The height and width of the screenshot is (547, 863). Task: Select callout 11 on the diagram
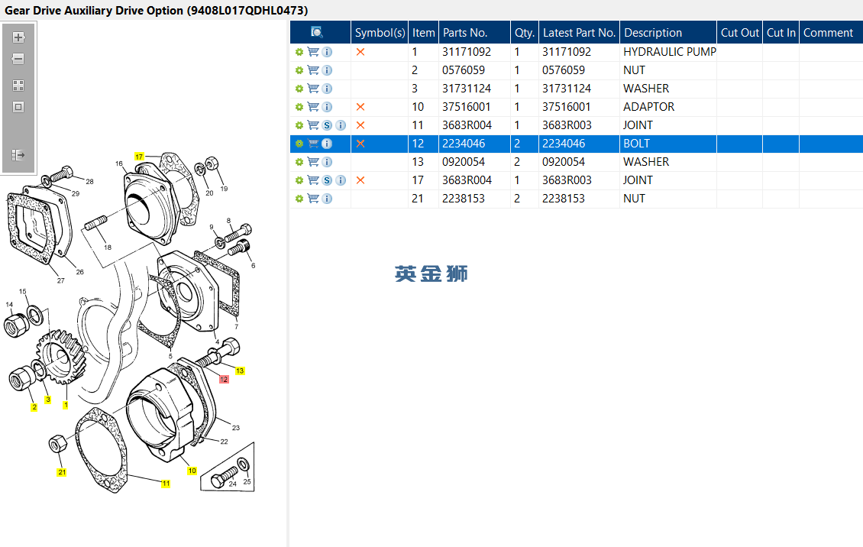(166, 484)
